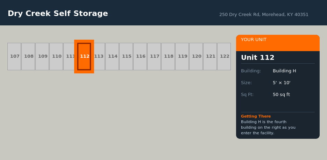Select storage unit 114
Viewport: 327px width, 160px height.
[112, 56]
